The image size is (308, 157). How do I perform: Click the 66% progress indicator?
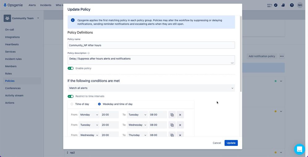coord(269,5)
